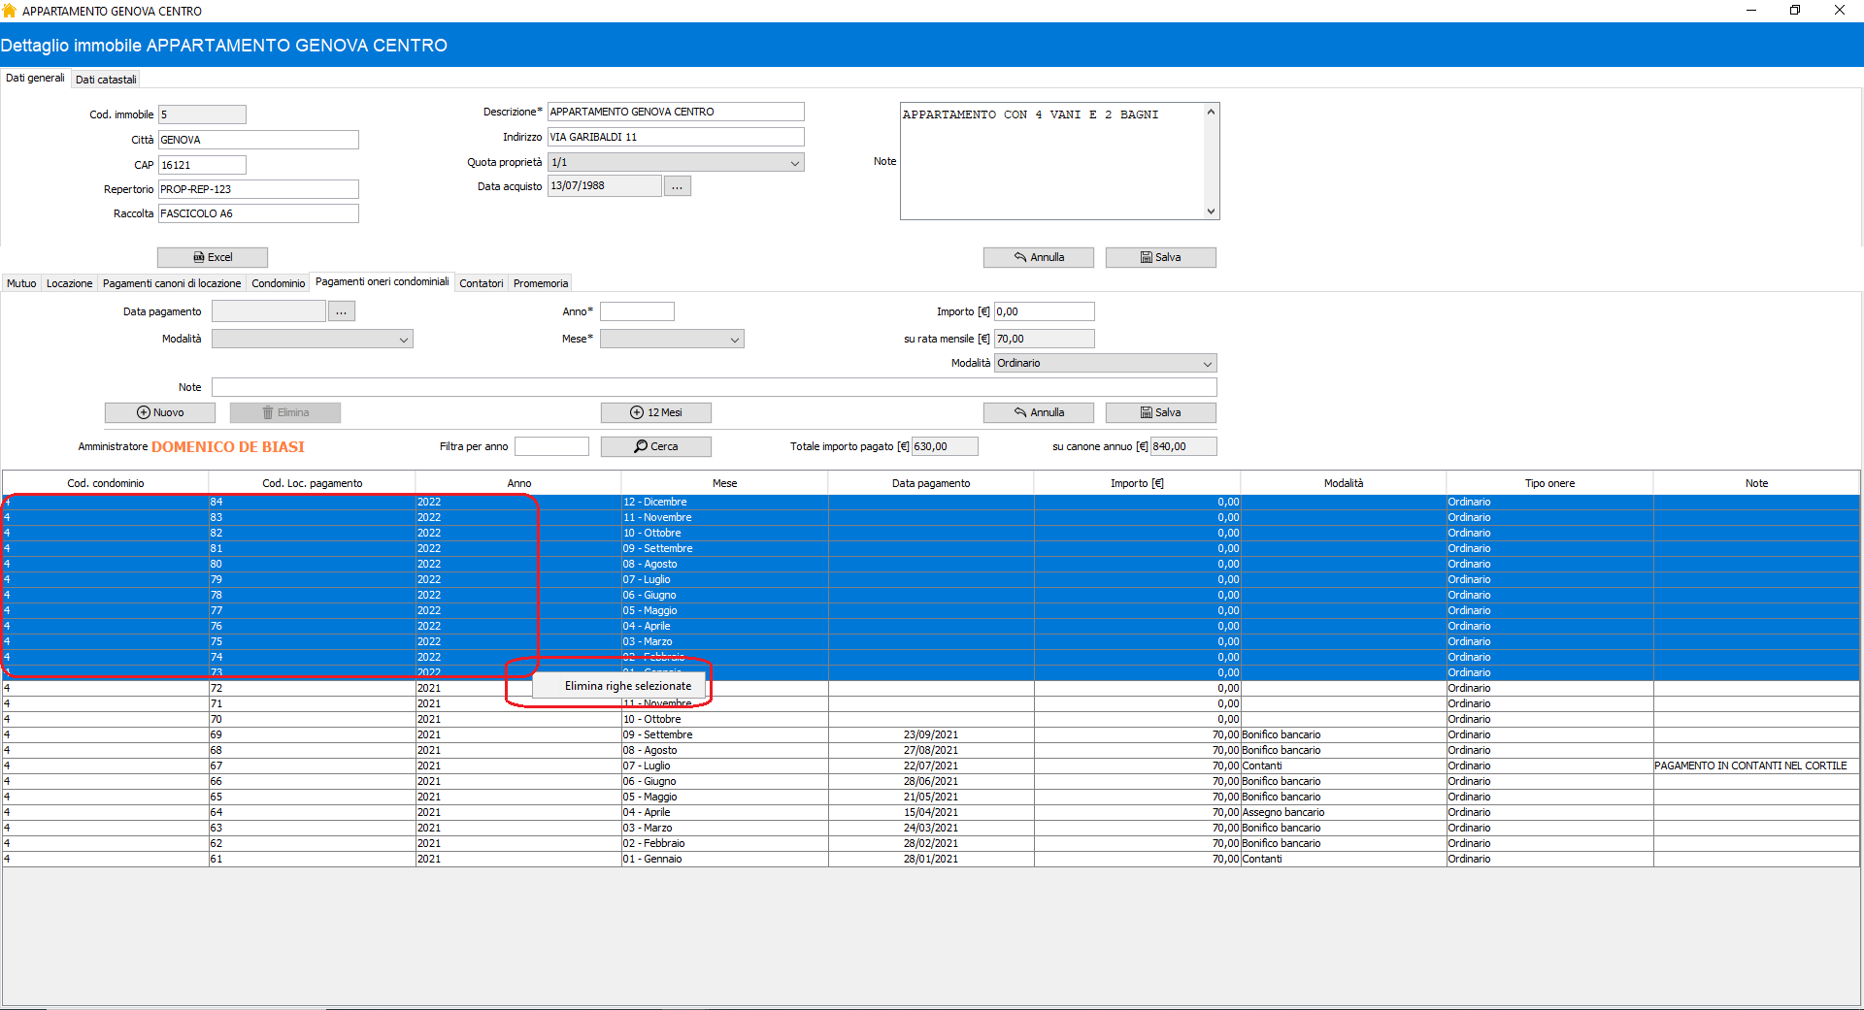Viewport: 1864px width, 1010px height.
Task: Switch to the Dati catastali tab
Action: 106,80
